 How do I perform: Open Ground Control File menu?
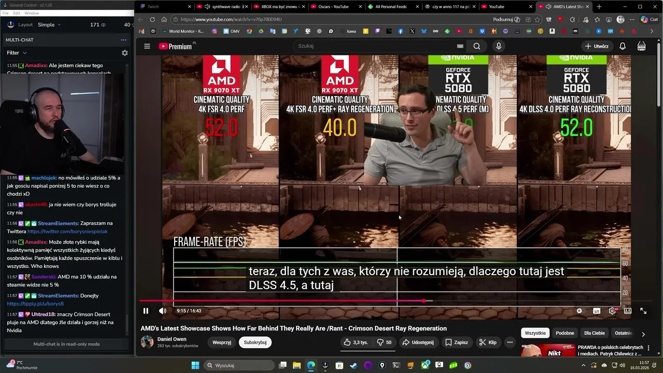(5, 13)
